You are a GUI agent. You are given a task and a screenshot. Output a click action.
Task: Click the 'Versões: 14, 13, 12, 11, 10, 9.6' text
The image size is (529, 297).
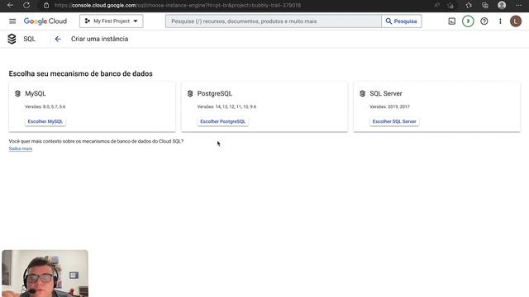[x=226, y=106]
